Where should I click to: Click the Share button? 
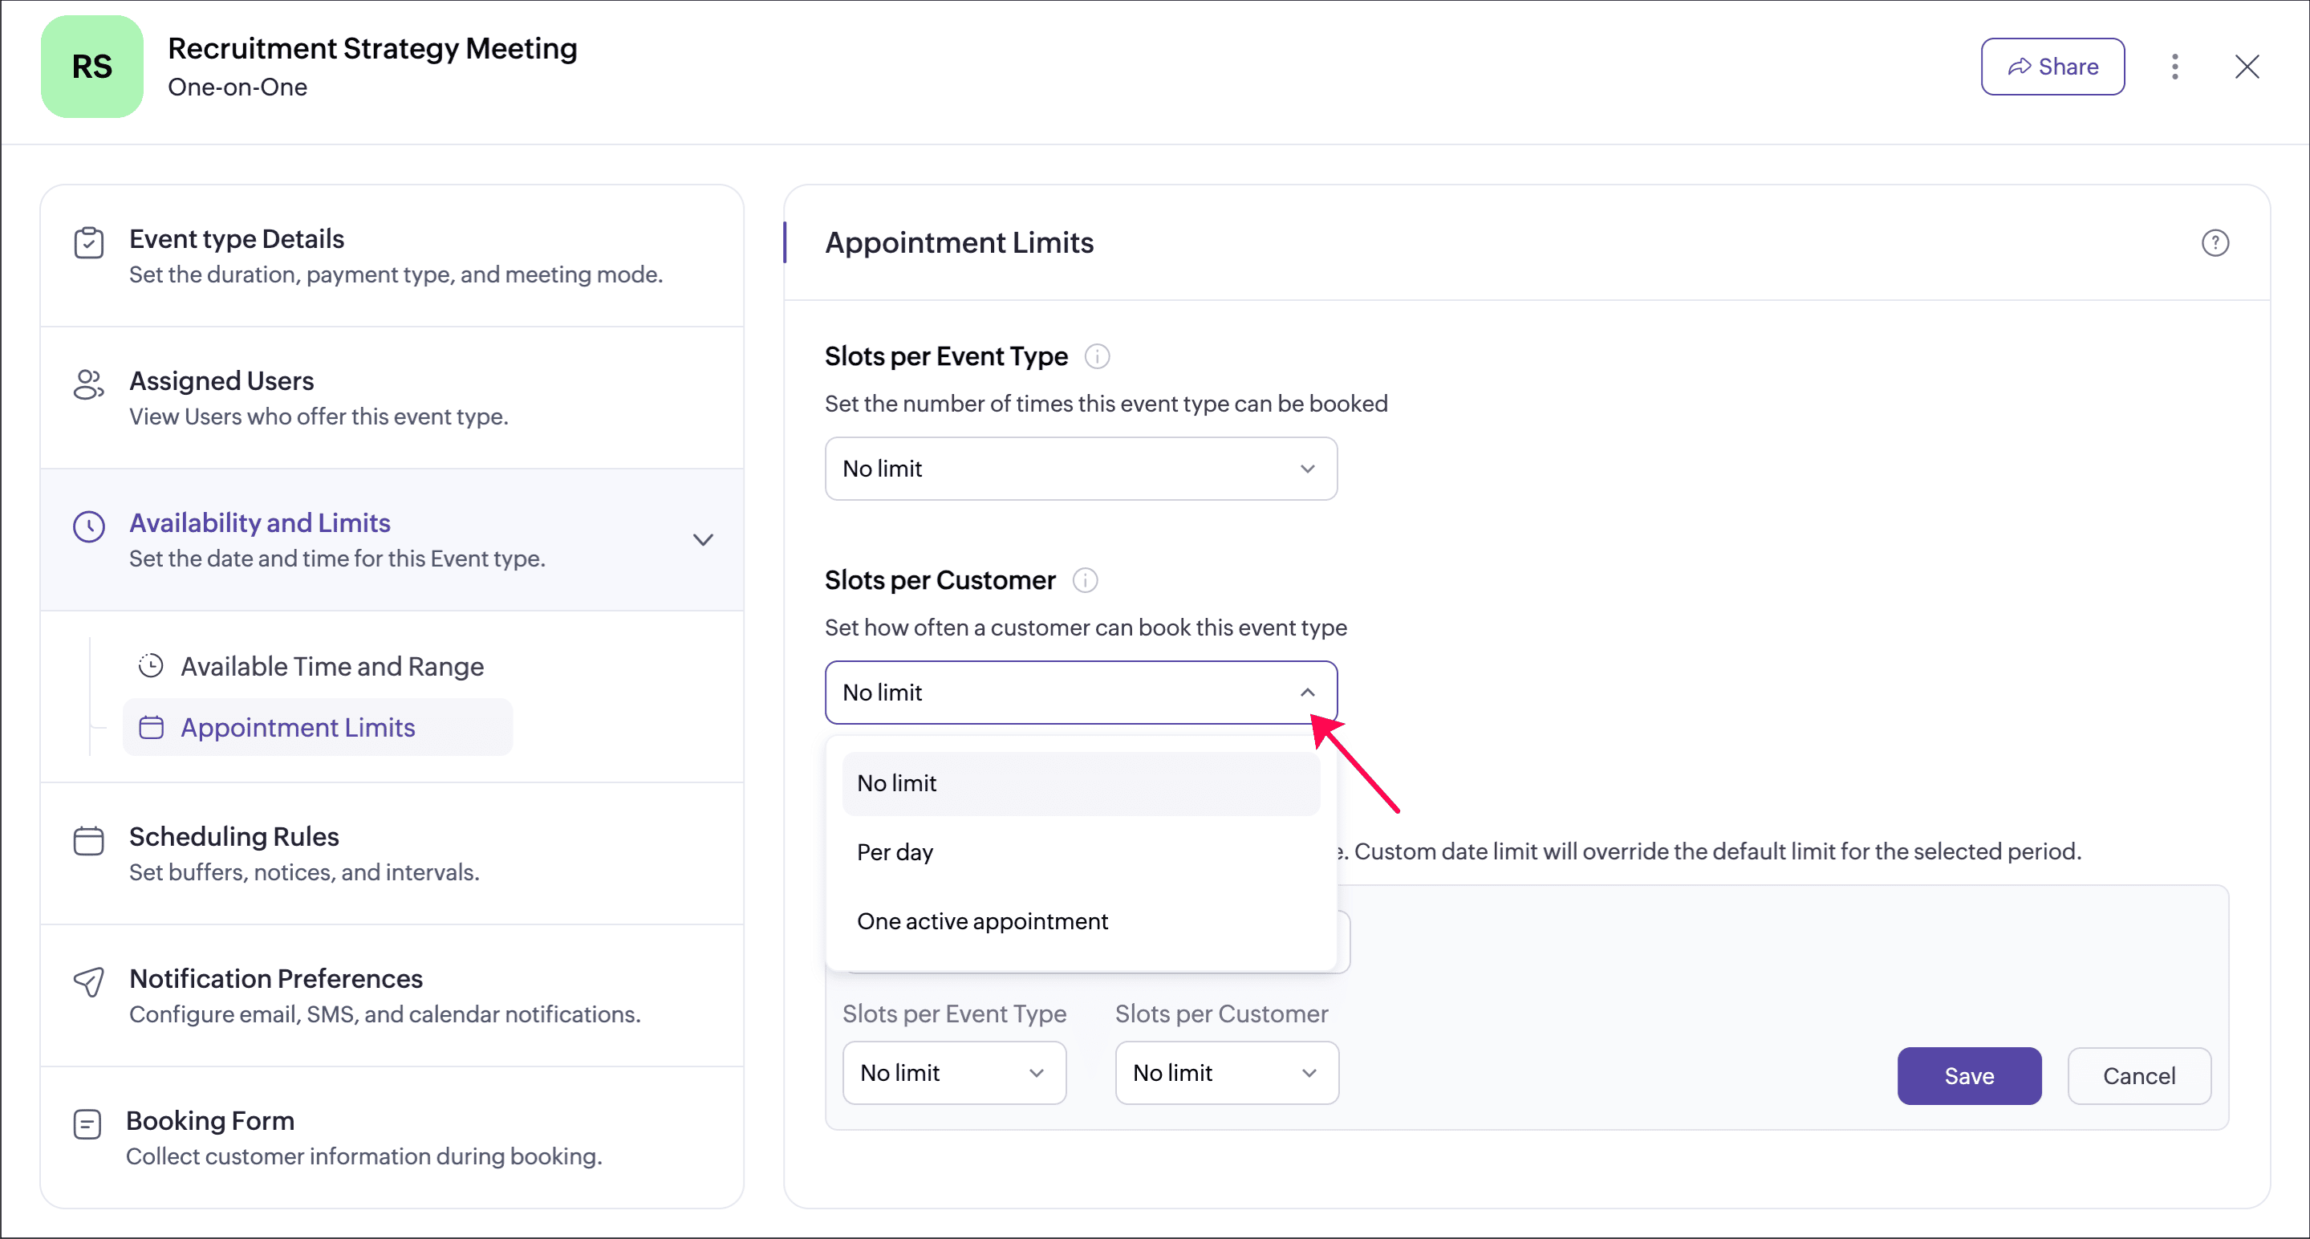[2052, 67]
